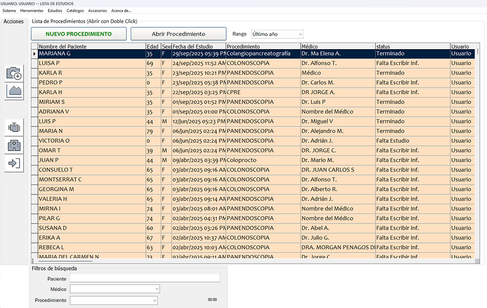Open the area chart statistics icon
The height and width of the screenshot is (308, 487).
click(x=15, y=91)
